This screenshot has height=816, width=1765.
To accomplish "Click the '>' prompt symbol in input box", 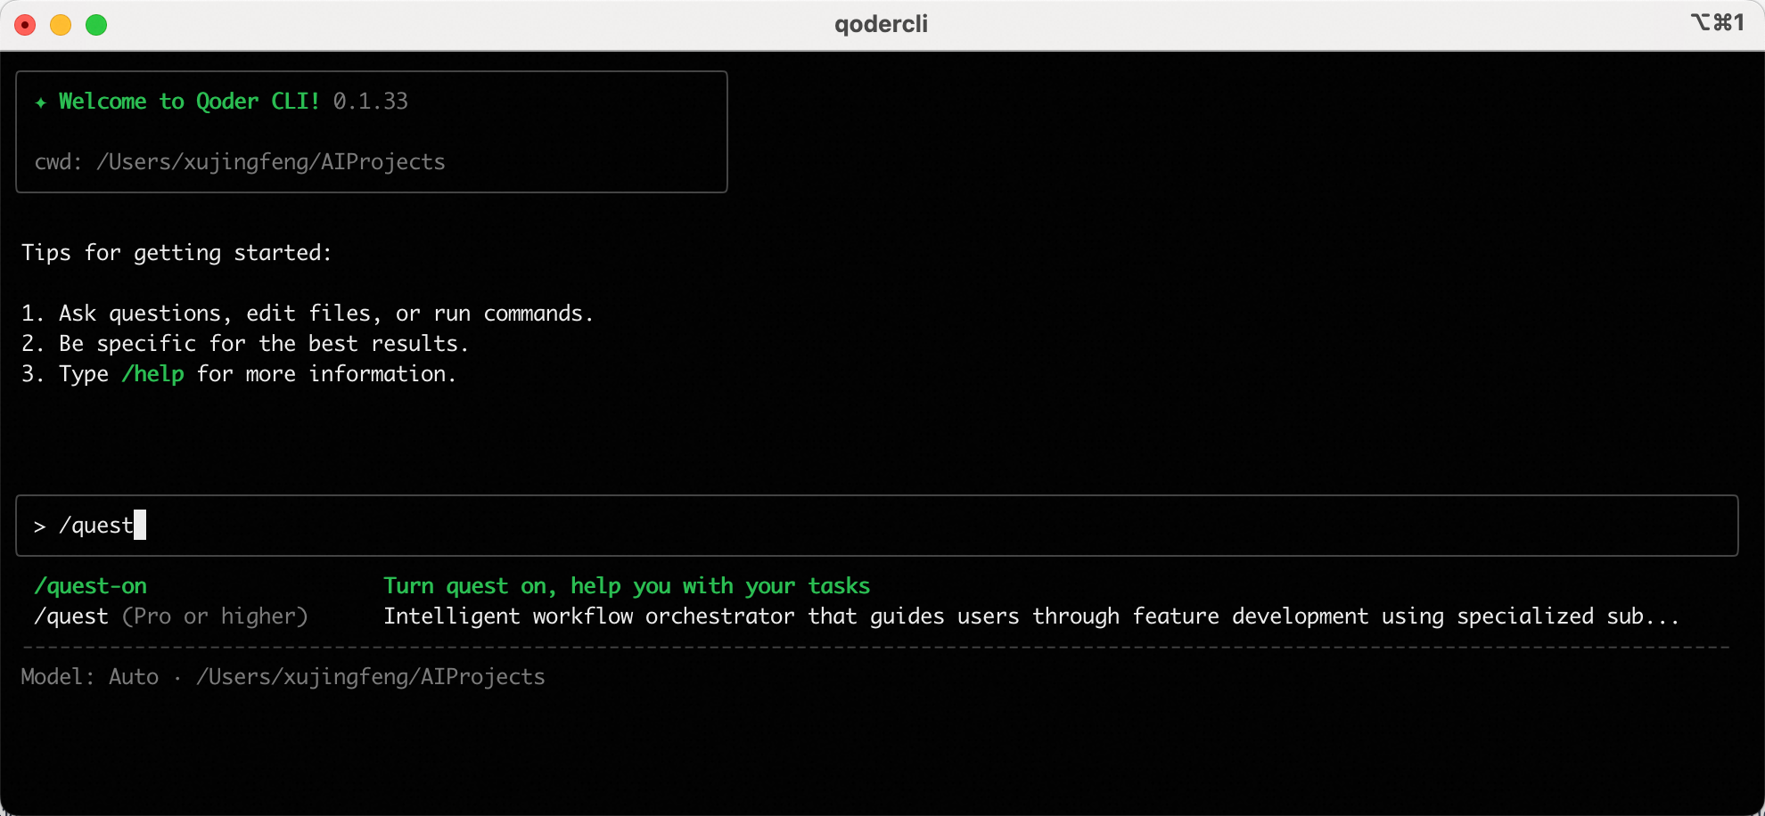I will click(x=39, y=526).
